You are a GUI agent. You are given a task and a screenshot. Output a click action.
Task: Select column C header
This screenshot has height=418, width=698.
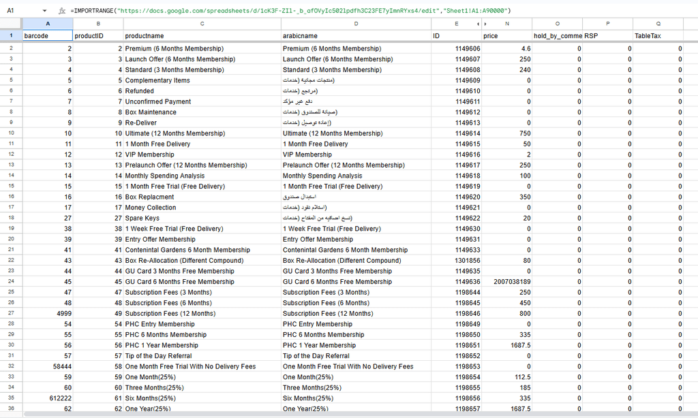tap(202, 24)
